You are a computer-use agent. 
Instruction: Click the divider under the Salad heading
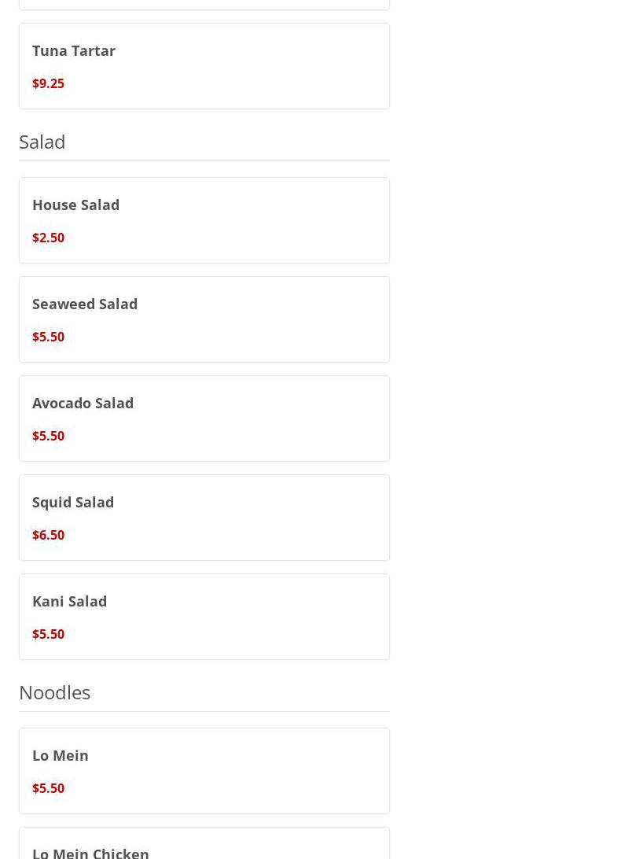[x=204, y=160]
